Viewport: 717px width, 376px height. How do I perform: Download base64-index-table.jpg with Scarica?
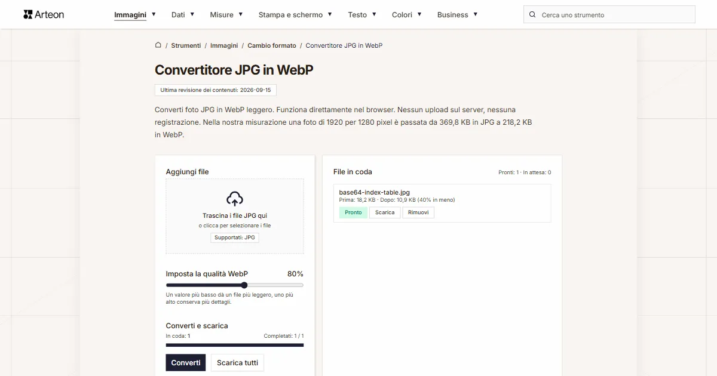tap(385, 212)
